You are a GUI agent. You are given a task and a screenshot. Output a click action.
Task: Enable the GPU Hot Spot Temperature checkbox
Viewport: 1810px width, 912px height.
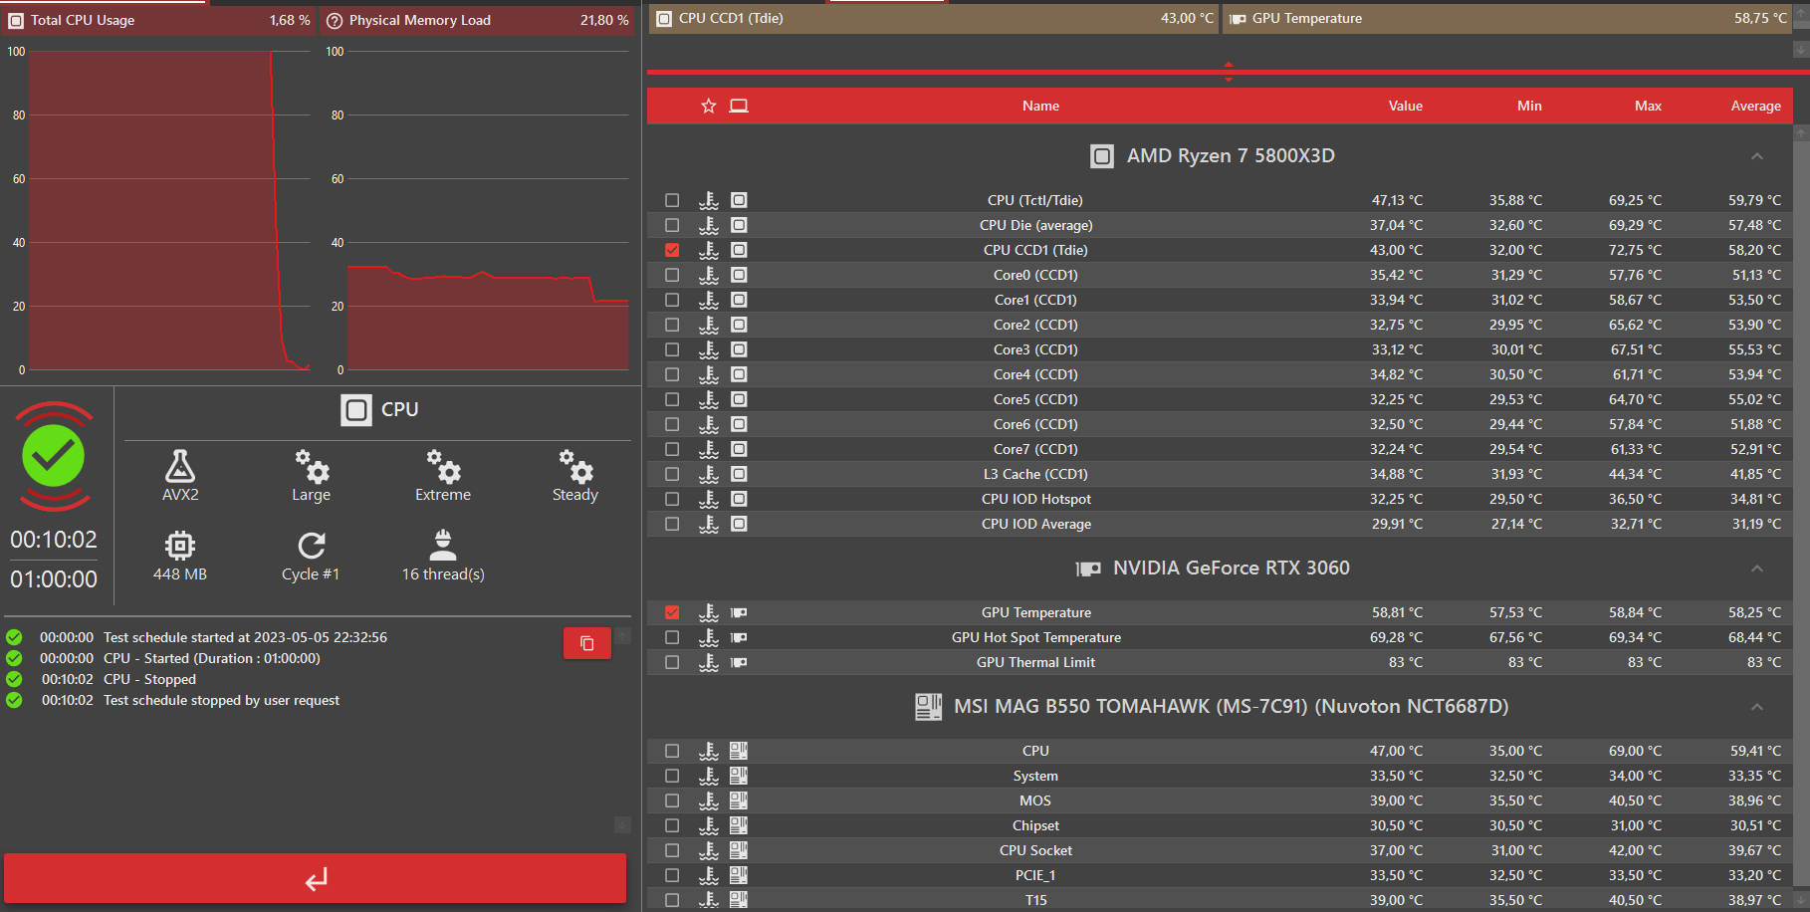tap(672, 637)
